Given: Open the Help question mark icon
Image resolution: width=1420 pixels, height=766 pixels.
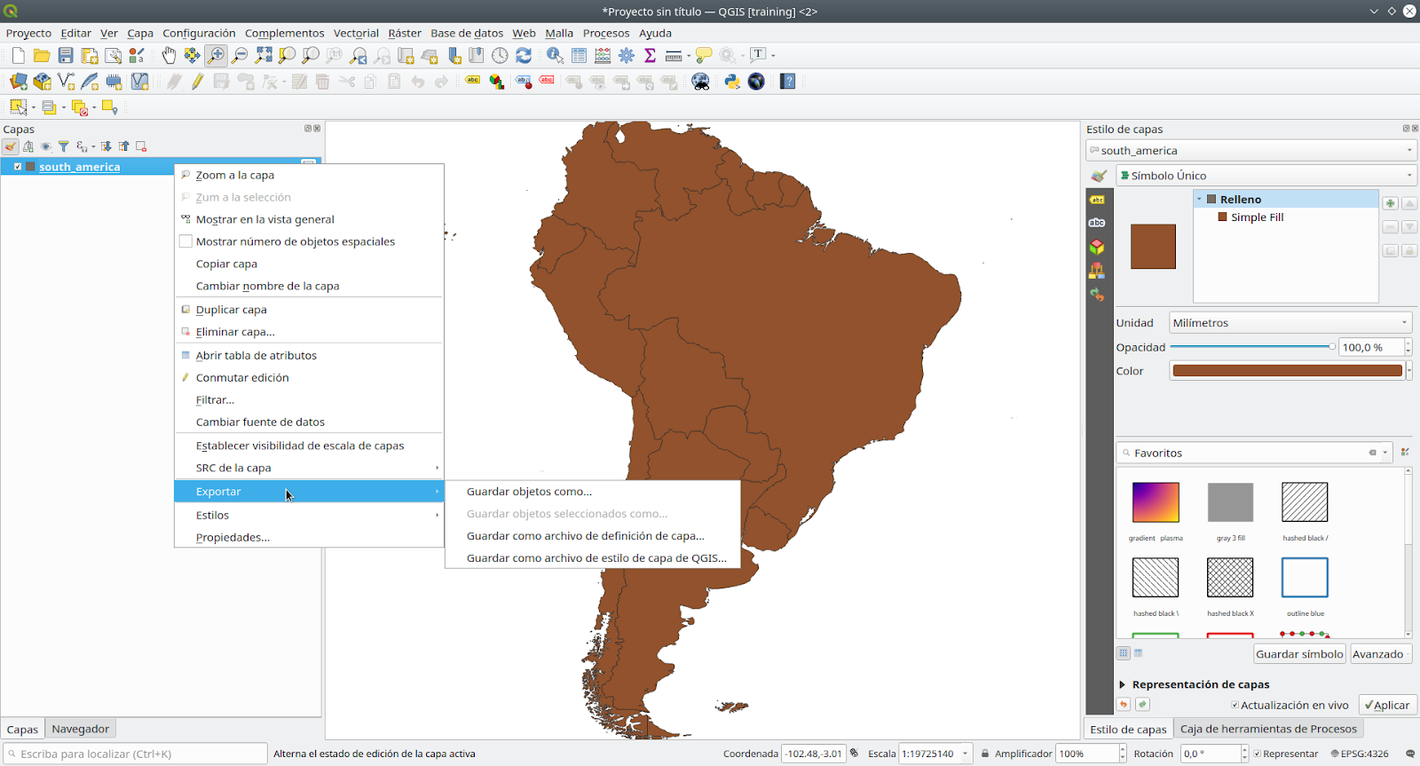Looking at the screenshot, I should pyautogui.click(x=787, y=82).
